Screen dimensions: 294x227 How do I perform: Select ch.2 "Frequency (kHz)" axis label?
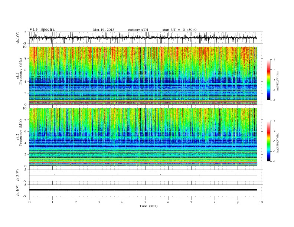(21, 132)
